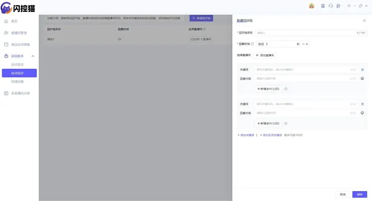Viewport: 372px width, 201px height.
Task: Click the 取消 button
Action: pyautogui.click(x=343, y=194)
